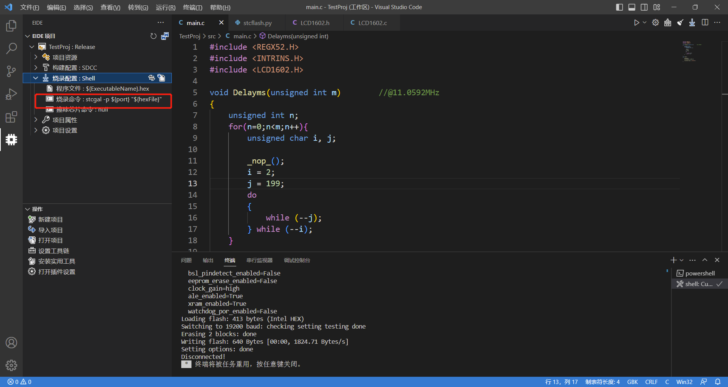Open the Search view in activity bar
The height and width of the screenshot is (387, 728).
[x=11, y=49]
